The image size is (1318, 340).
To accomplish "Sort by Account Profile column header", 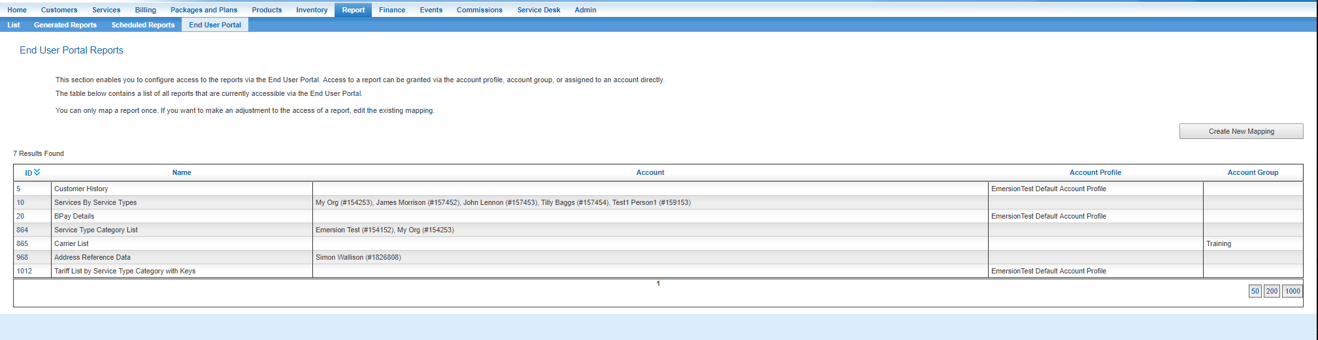I will pos(1095,172).
